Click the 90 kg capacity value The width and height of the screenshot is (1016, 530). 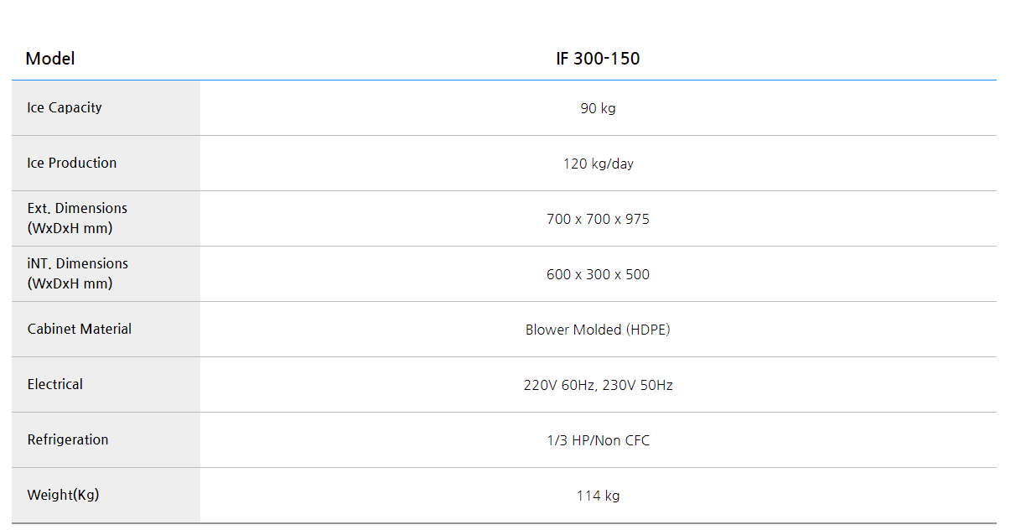coord(598,108)
